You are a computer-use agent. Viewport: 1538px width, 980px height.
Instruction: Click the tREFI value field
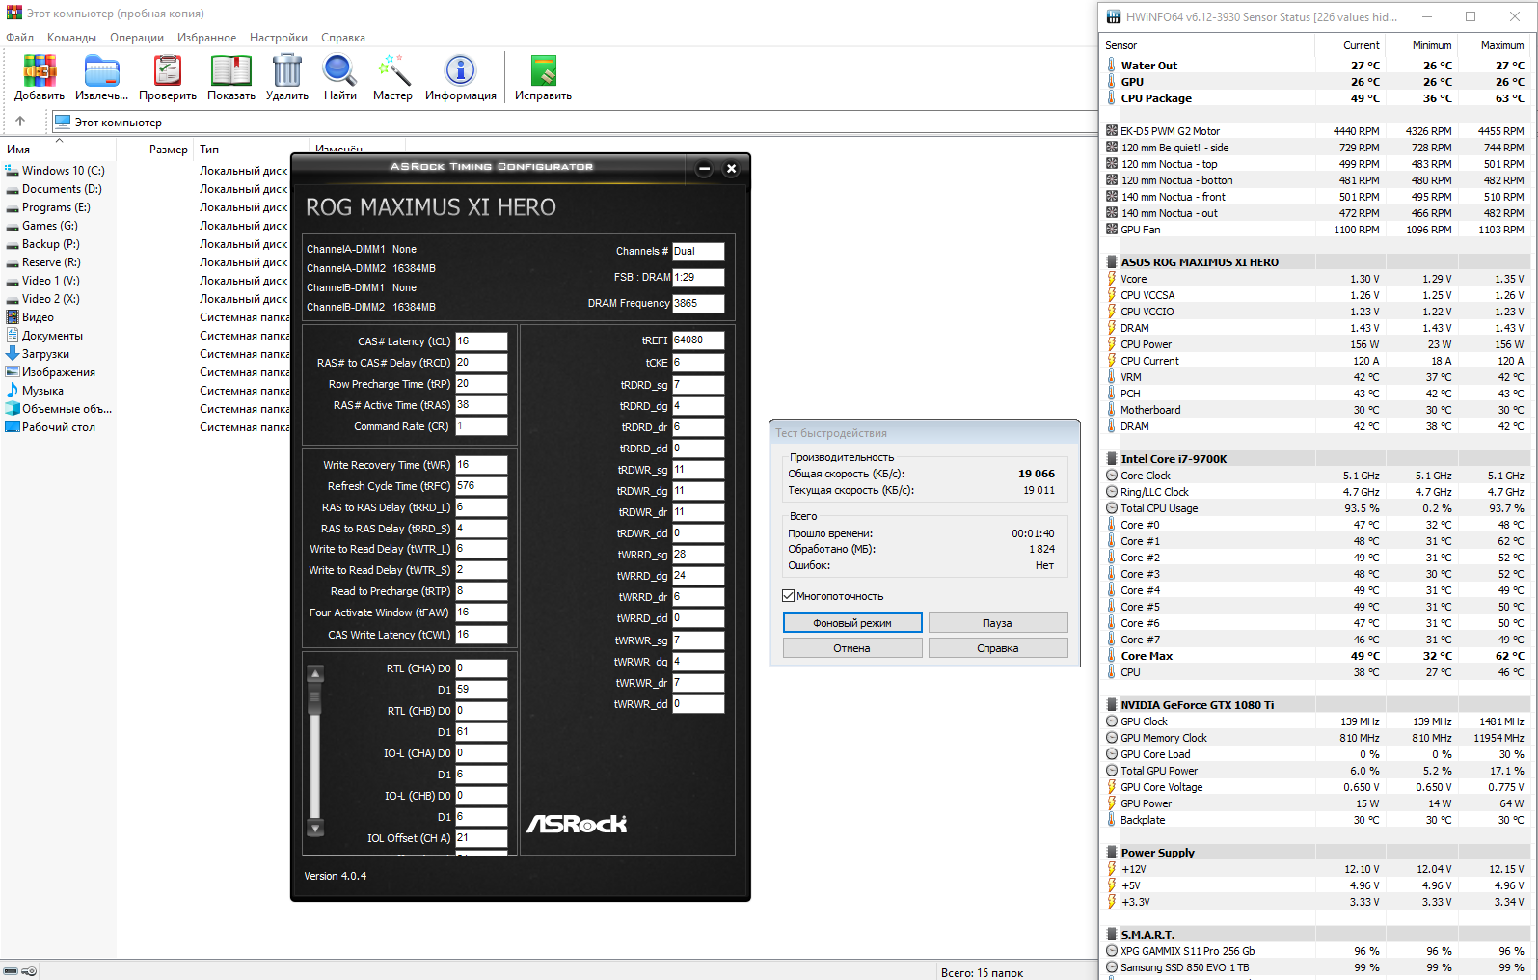tap(698, 340)
